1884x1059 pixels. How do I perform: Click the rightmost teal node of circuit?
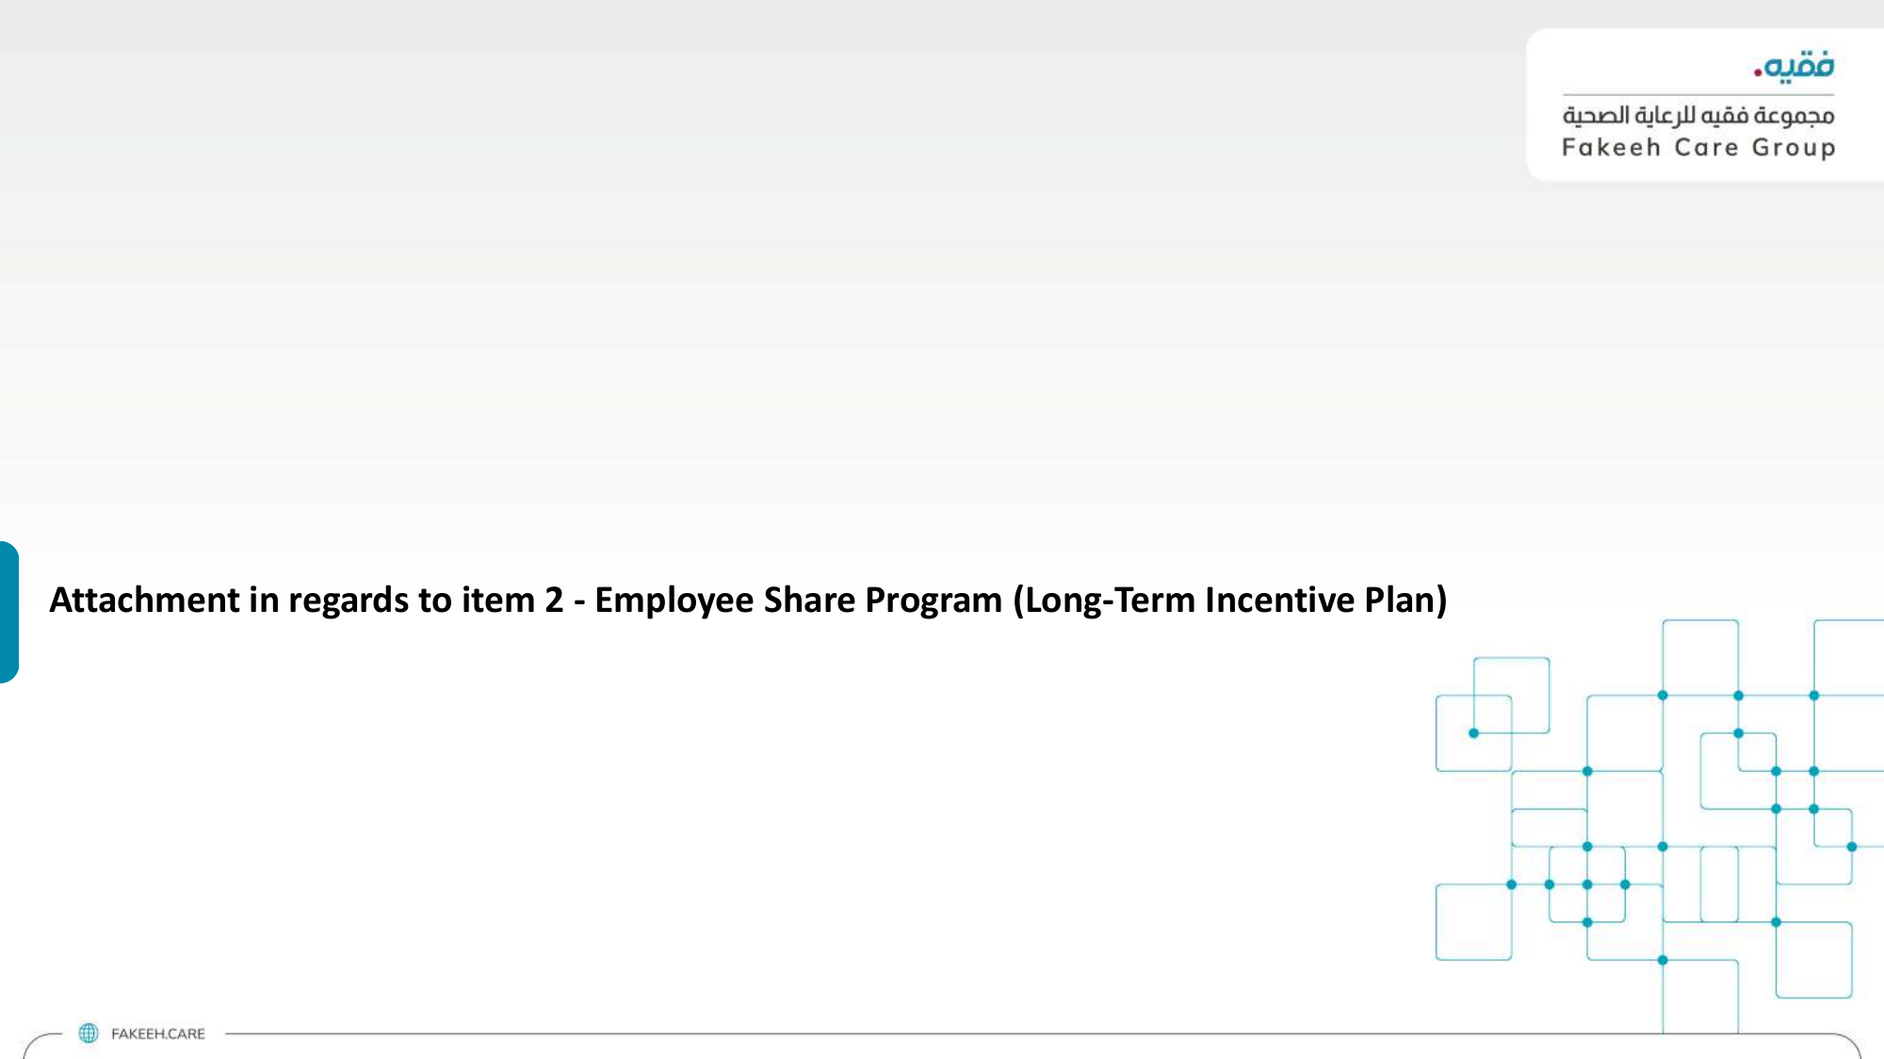[1851, 846]
